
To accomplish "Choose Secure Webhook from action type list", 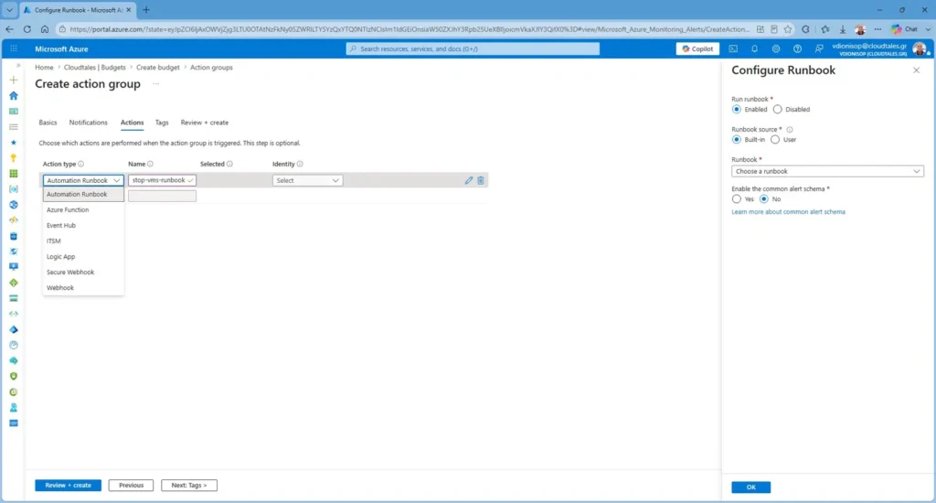I will tap(83, 272).
